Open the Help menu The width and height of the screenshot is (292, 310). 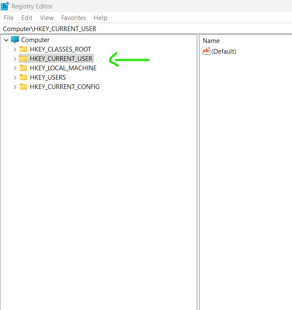click(100, 18)
